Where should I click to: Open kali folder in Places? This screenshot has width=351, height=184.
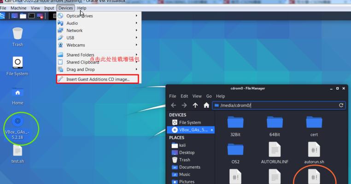[x=191, y=145]
